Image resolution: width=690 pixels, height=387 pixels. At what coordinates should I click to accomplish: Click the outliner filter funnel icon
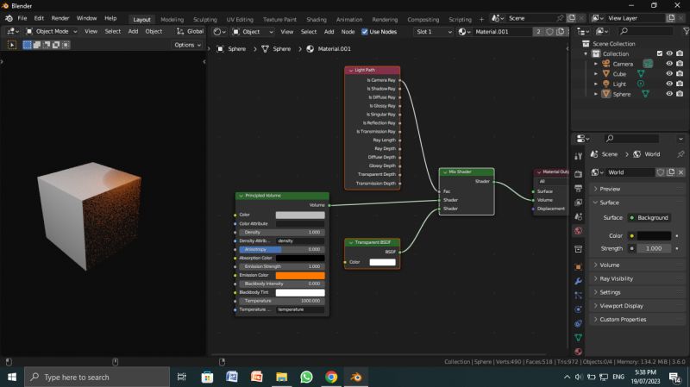686,31
